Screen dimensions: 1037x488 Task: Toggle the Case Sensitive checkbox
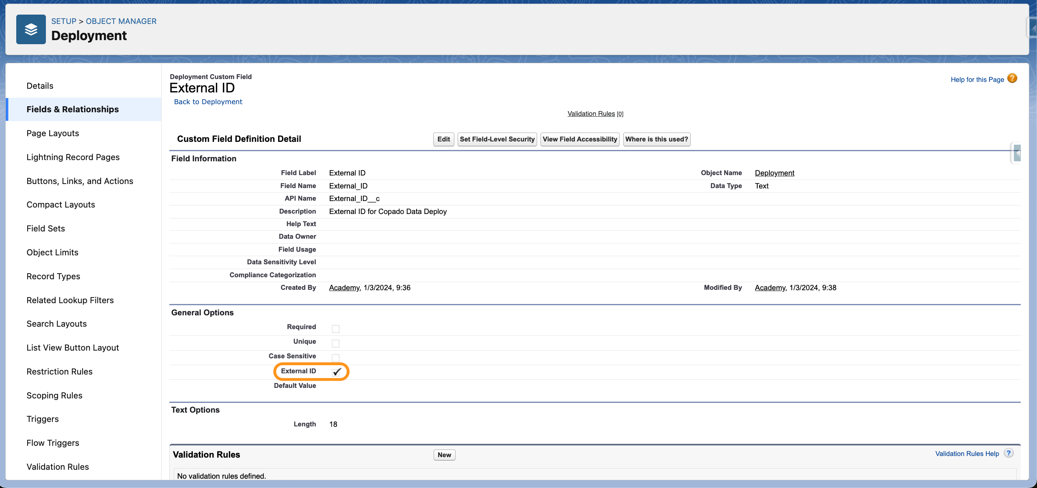(335, 357)
